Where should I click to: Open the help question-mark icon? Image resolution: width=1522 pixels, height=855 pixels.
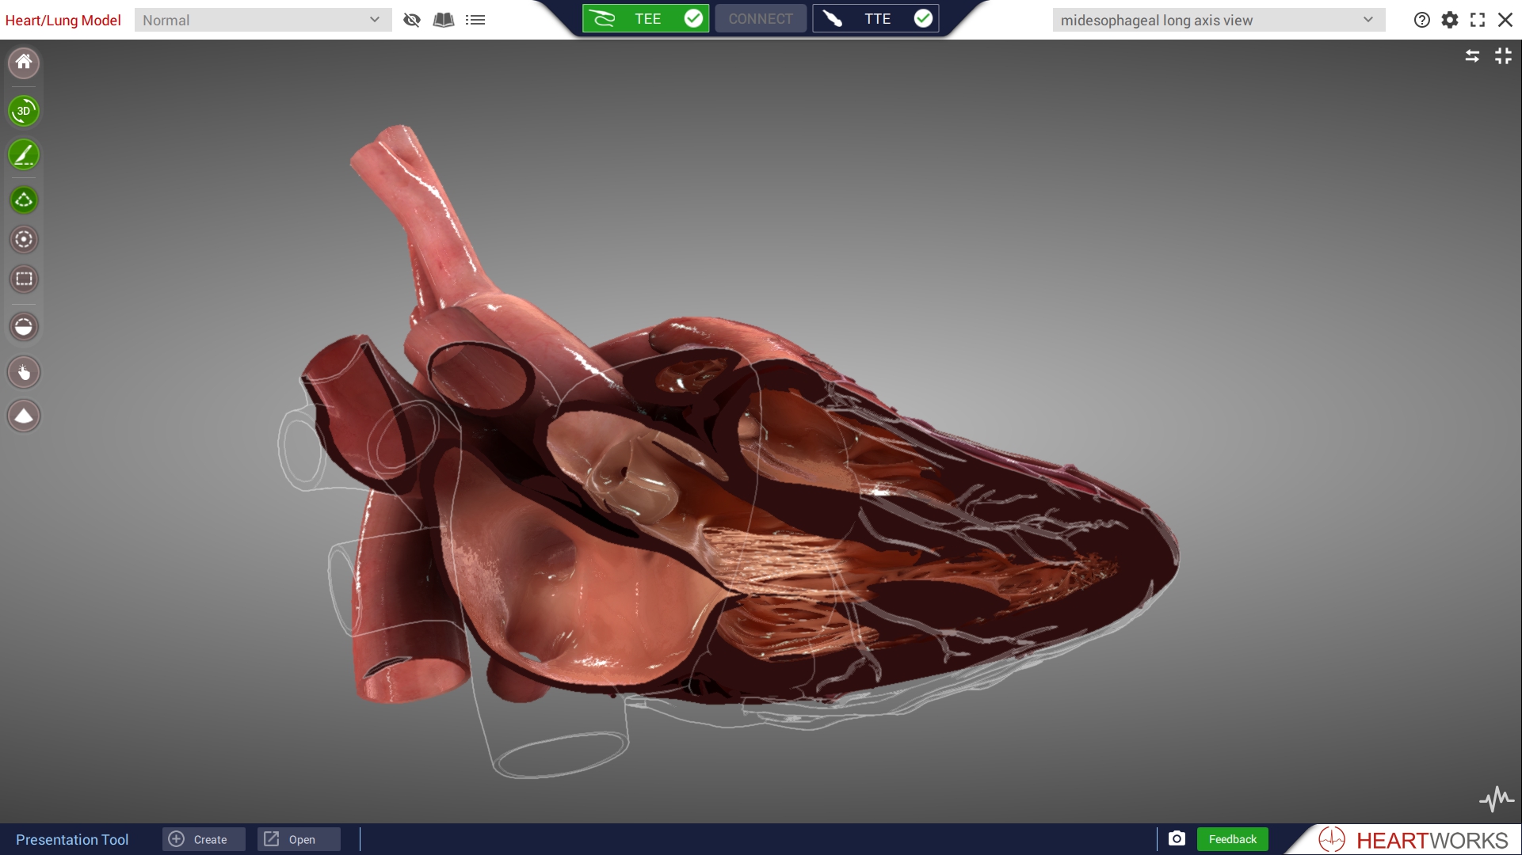coord(1422,20)
